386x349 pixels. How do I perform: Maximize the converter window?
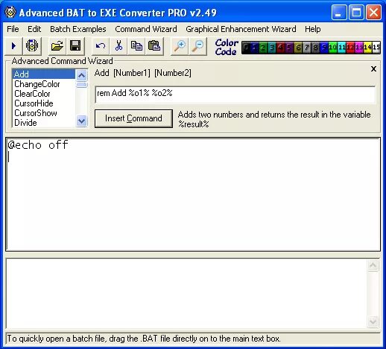[356, 12]
